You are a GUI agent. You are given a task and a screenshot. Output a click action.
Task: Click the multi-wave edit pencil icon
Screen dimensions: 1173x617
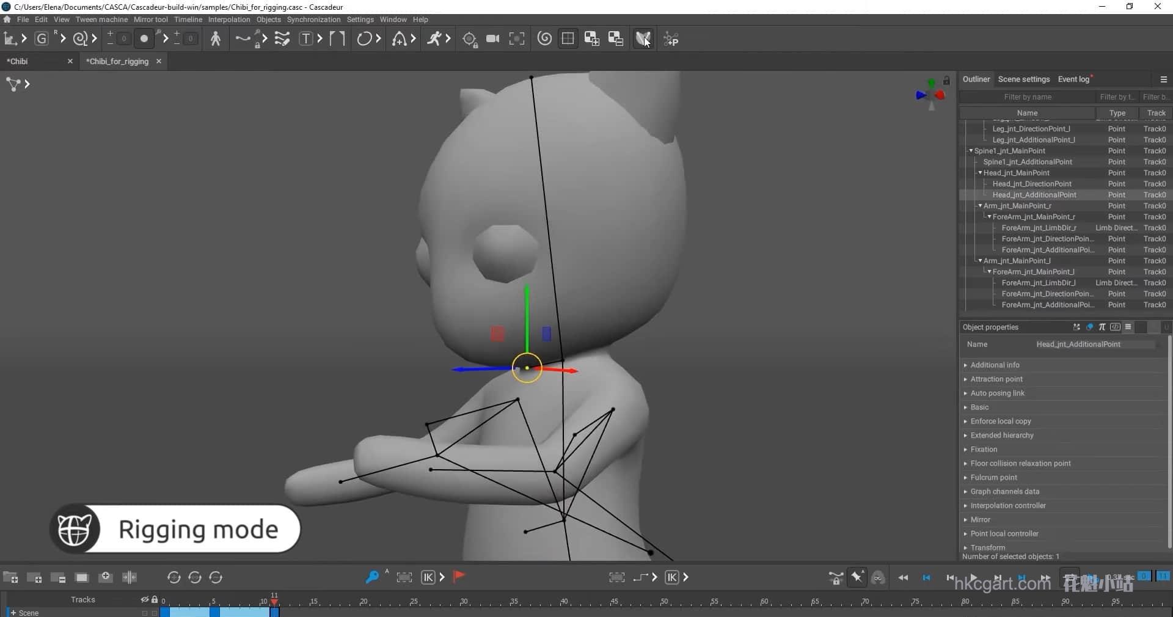pos(282,39)
